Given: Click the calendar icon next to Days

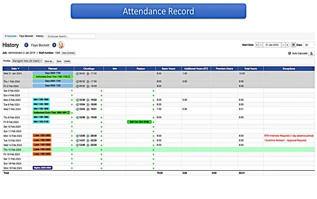Looking at the screenshot, I should click(x=293, y=45).
